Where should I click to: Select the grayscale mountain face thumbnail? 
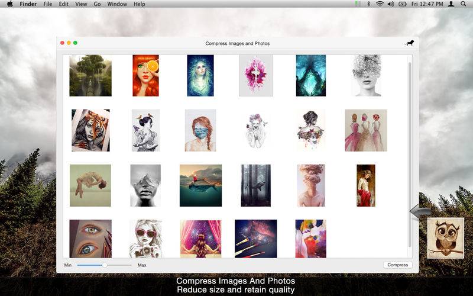[x=145, y=185]
